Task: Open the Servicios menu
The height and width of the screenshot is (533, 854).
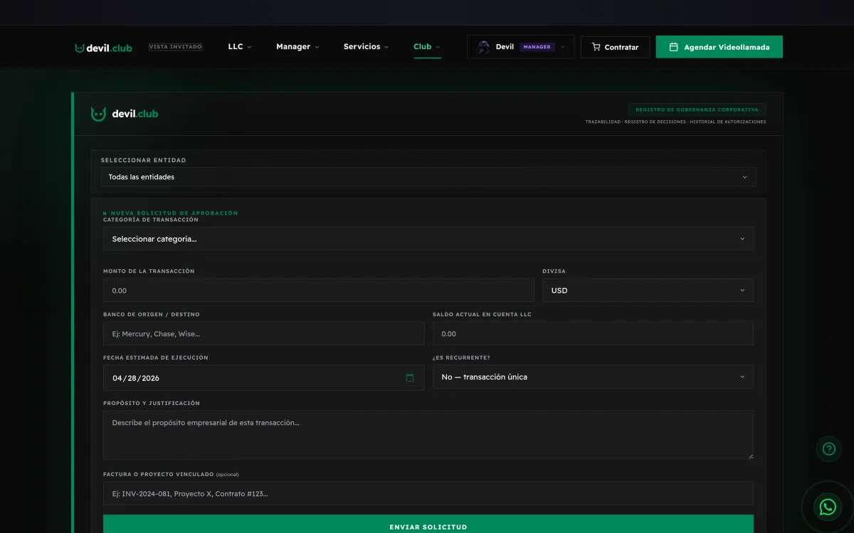Action: click(x=366, y=47)
